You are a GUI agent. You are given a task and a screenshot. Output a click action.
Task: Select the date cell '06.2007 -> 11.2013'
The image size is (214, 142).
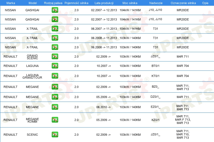click(x=104, y=29)
